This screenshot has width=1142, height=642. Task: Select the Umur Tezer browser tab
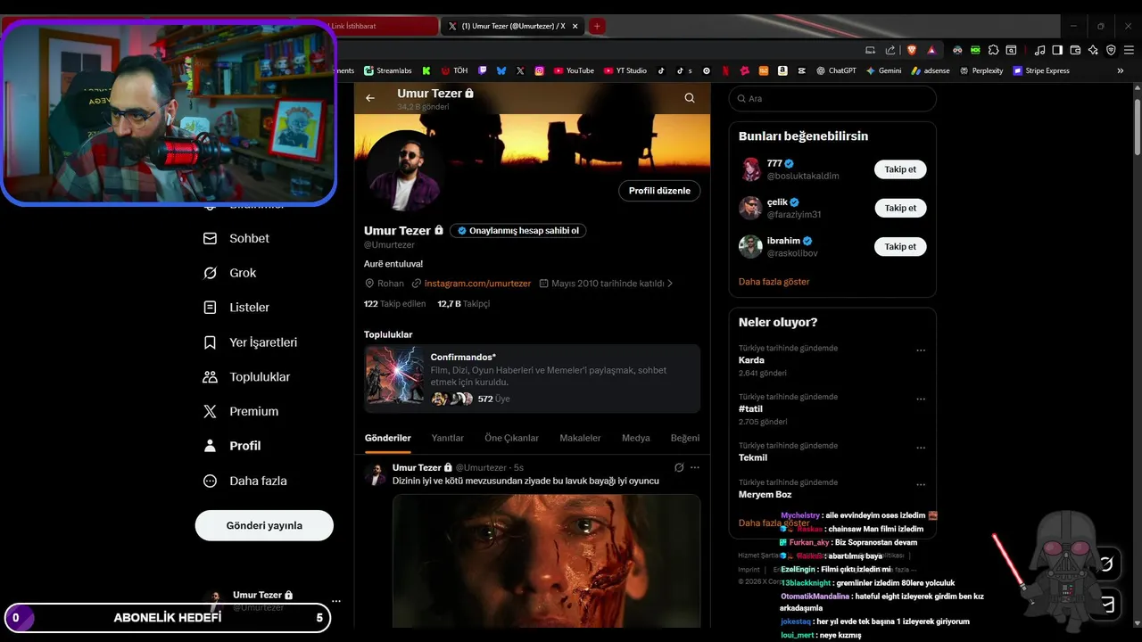point(511,26)
